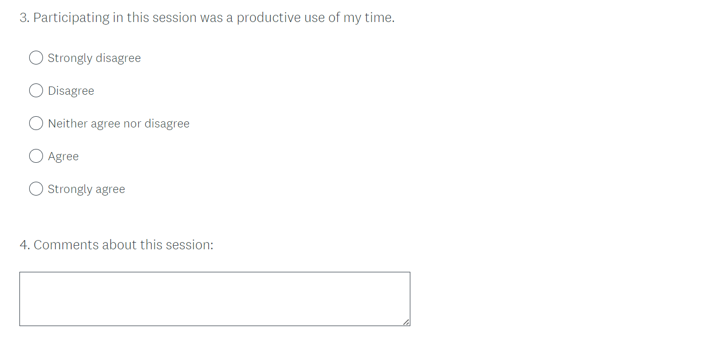The width and height of the screenshot is (725, 344).
Task: Focus the comments text box
Action: [215, 299]
